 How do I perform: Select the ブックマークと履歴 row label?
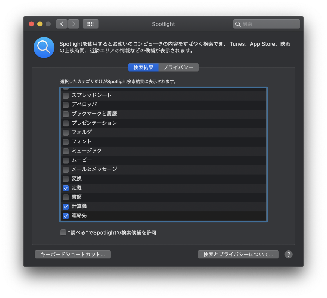(94, 114)
